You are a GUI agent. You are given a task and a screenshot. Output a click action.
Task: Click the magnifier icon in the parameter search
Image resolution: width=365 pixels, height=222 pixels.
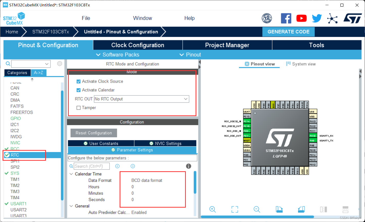click(x=71, y=166)
